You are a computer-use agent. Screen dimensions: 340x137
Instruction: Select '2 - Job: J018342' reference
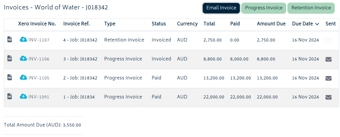click(80, 78)
